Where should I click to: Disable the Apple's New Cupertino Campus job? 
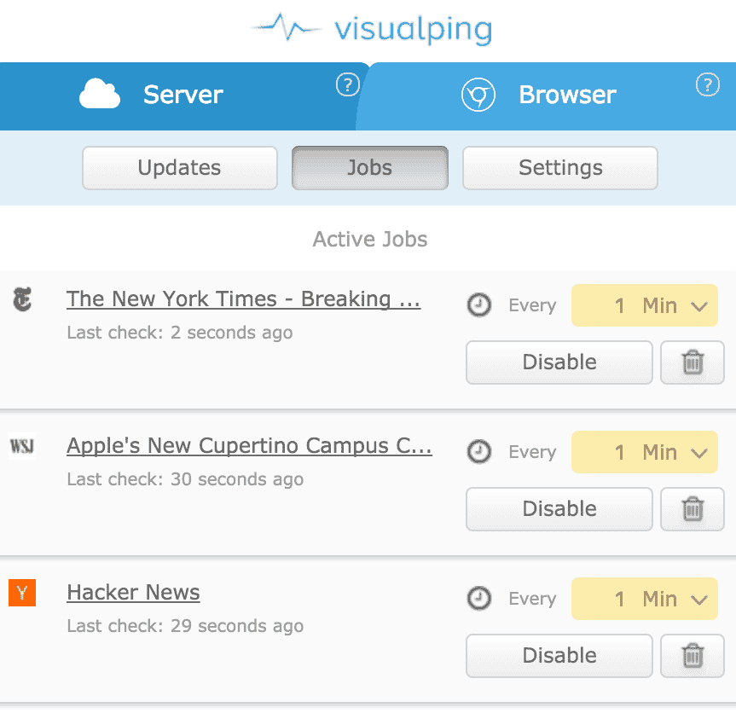559,509
